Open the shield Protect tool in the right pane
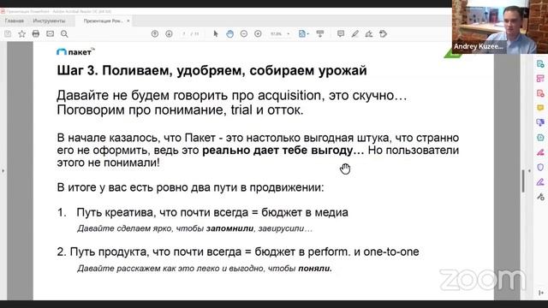 click(540, 168)
